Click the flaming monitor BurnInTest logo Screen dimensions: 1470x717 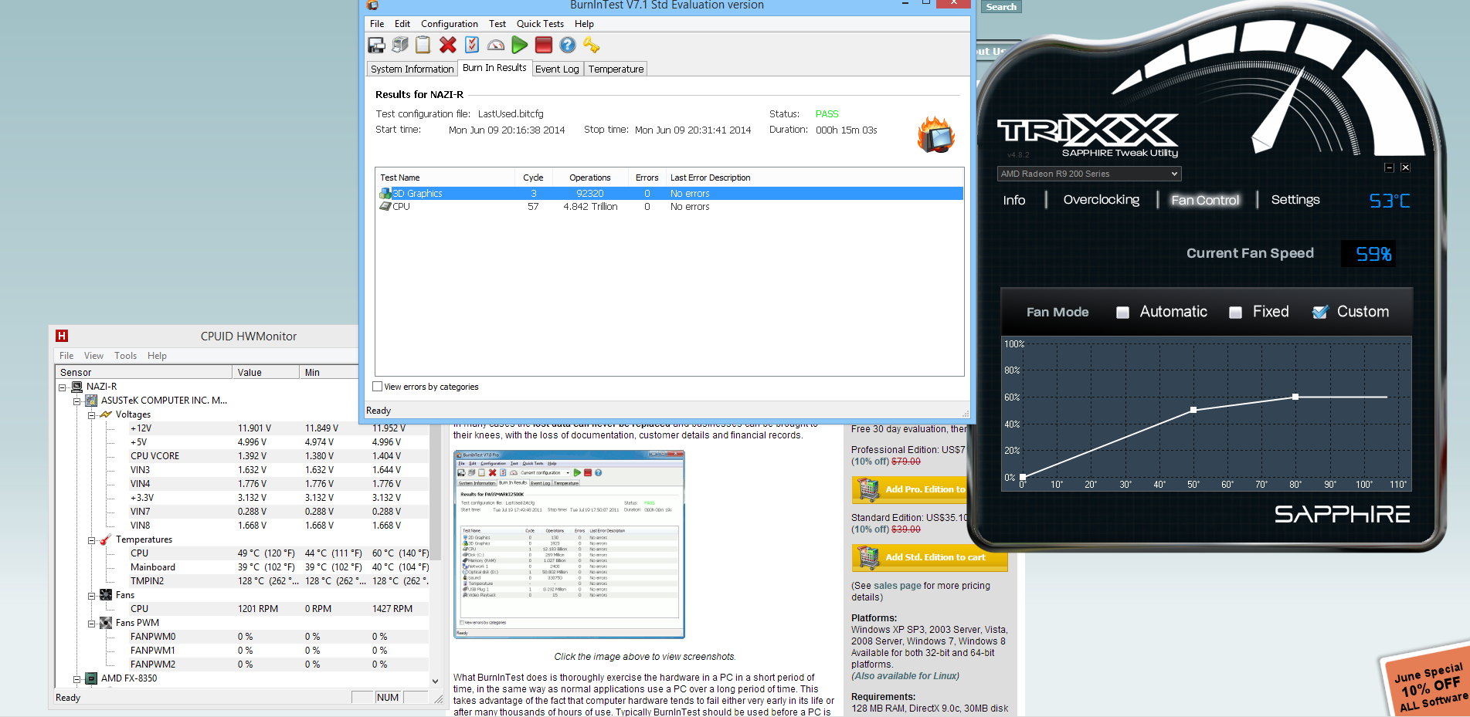coord(936,134)
